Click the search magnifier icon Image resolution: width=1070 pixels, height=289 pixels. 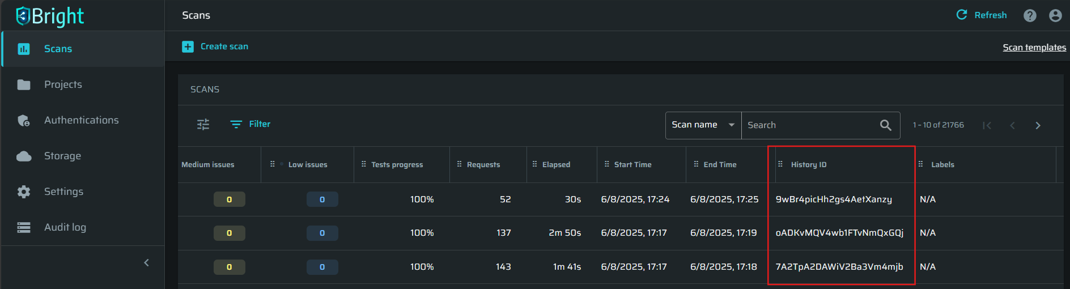tap(886, 125)
